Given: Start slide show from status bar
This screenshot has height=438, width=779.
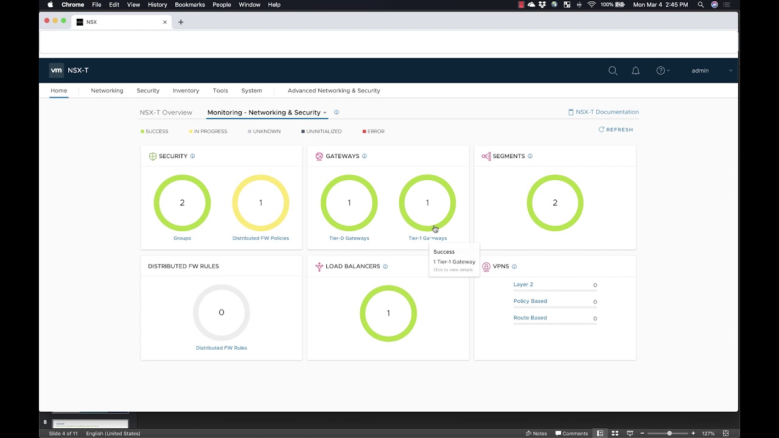Looking at the screenshot, I should click(629, 433).
